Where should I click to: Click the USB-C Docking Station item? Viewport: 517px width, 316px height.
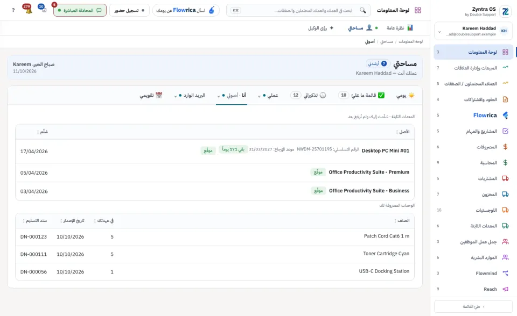[x=384, y=271]
